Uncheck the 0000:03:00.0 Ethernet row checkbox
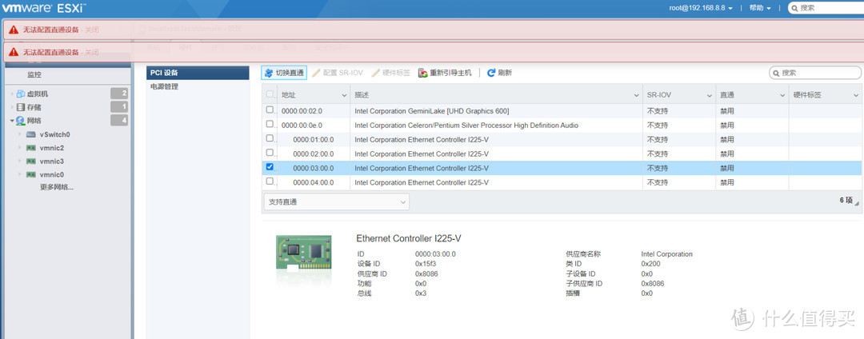864x339 pixels. click(270, 167)
